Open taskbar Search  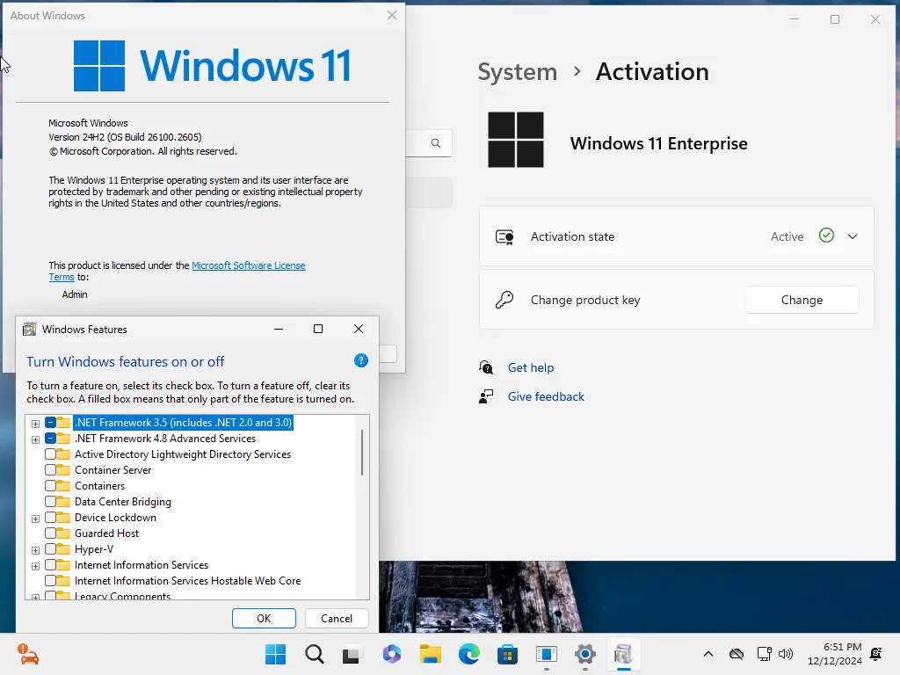315,654
